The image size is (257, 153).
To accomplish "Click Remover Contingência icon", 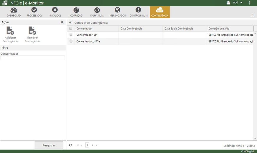I will point(32,31).
